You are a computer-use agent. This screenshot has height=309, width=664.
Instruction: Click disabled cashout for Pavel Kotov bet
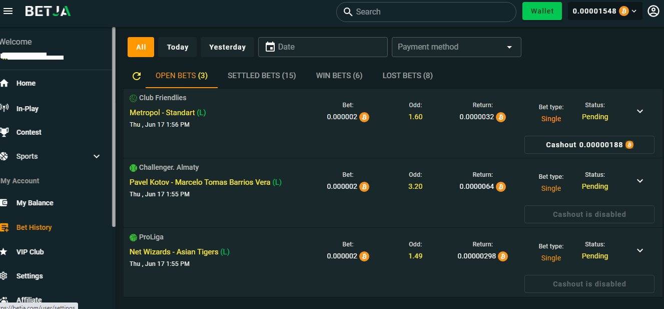pyautogui.click(x=589, y=214)
